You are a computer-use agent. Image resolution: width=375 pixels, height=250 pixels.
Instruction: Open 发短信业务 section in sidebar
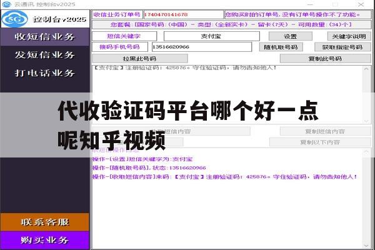45,55
